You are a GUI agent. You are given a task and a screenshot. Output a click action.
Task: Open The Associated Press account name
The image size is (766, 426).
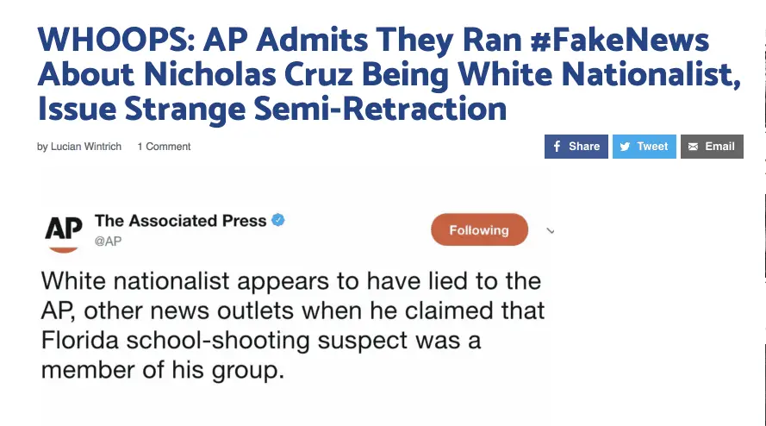[x=180, y=221]
